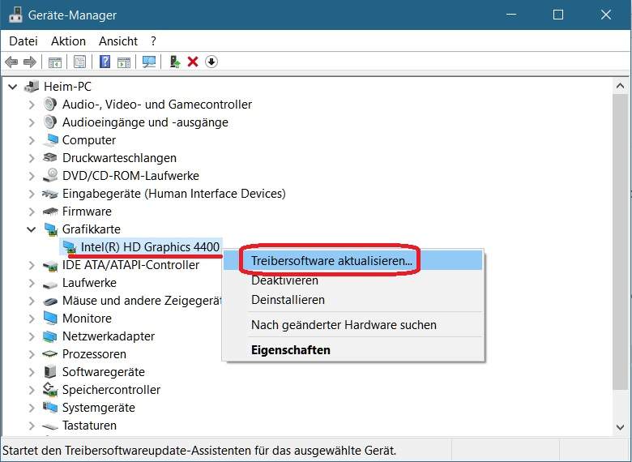632x462 pixels.
Task: Click the icon beside Intel(R) HD Graphics 4400
Action: pos(70,247)
